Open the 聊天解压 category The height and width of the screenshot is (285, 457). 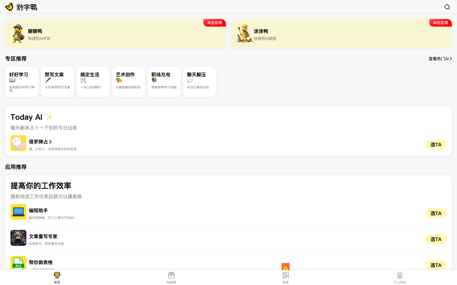pyautogui.click(x=200, y=82)
